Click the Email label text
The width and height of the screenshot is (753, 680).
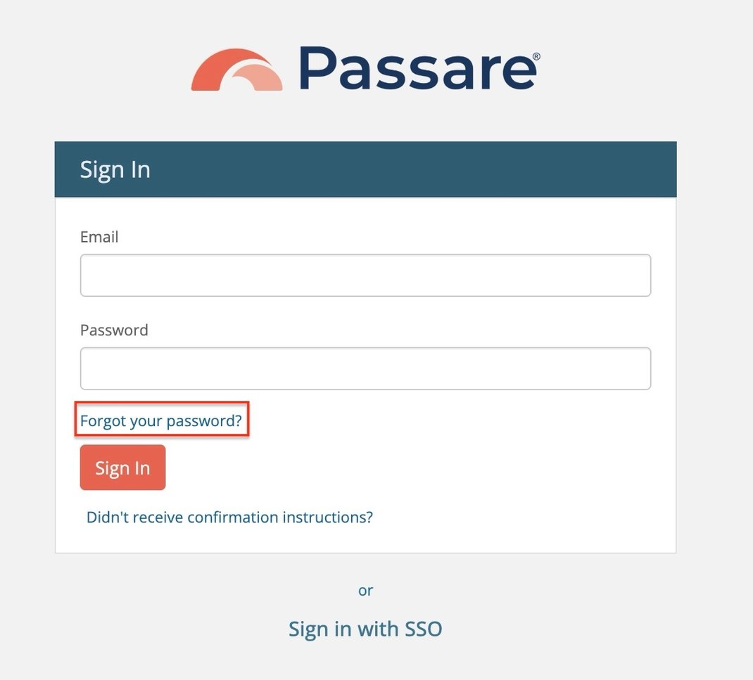[x=99, y=237]
